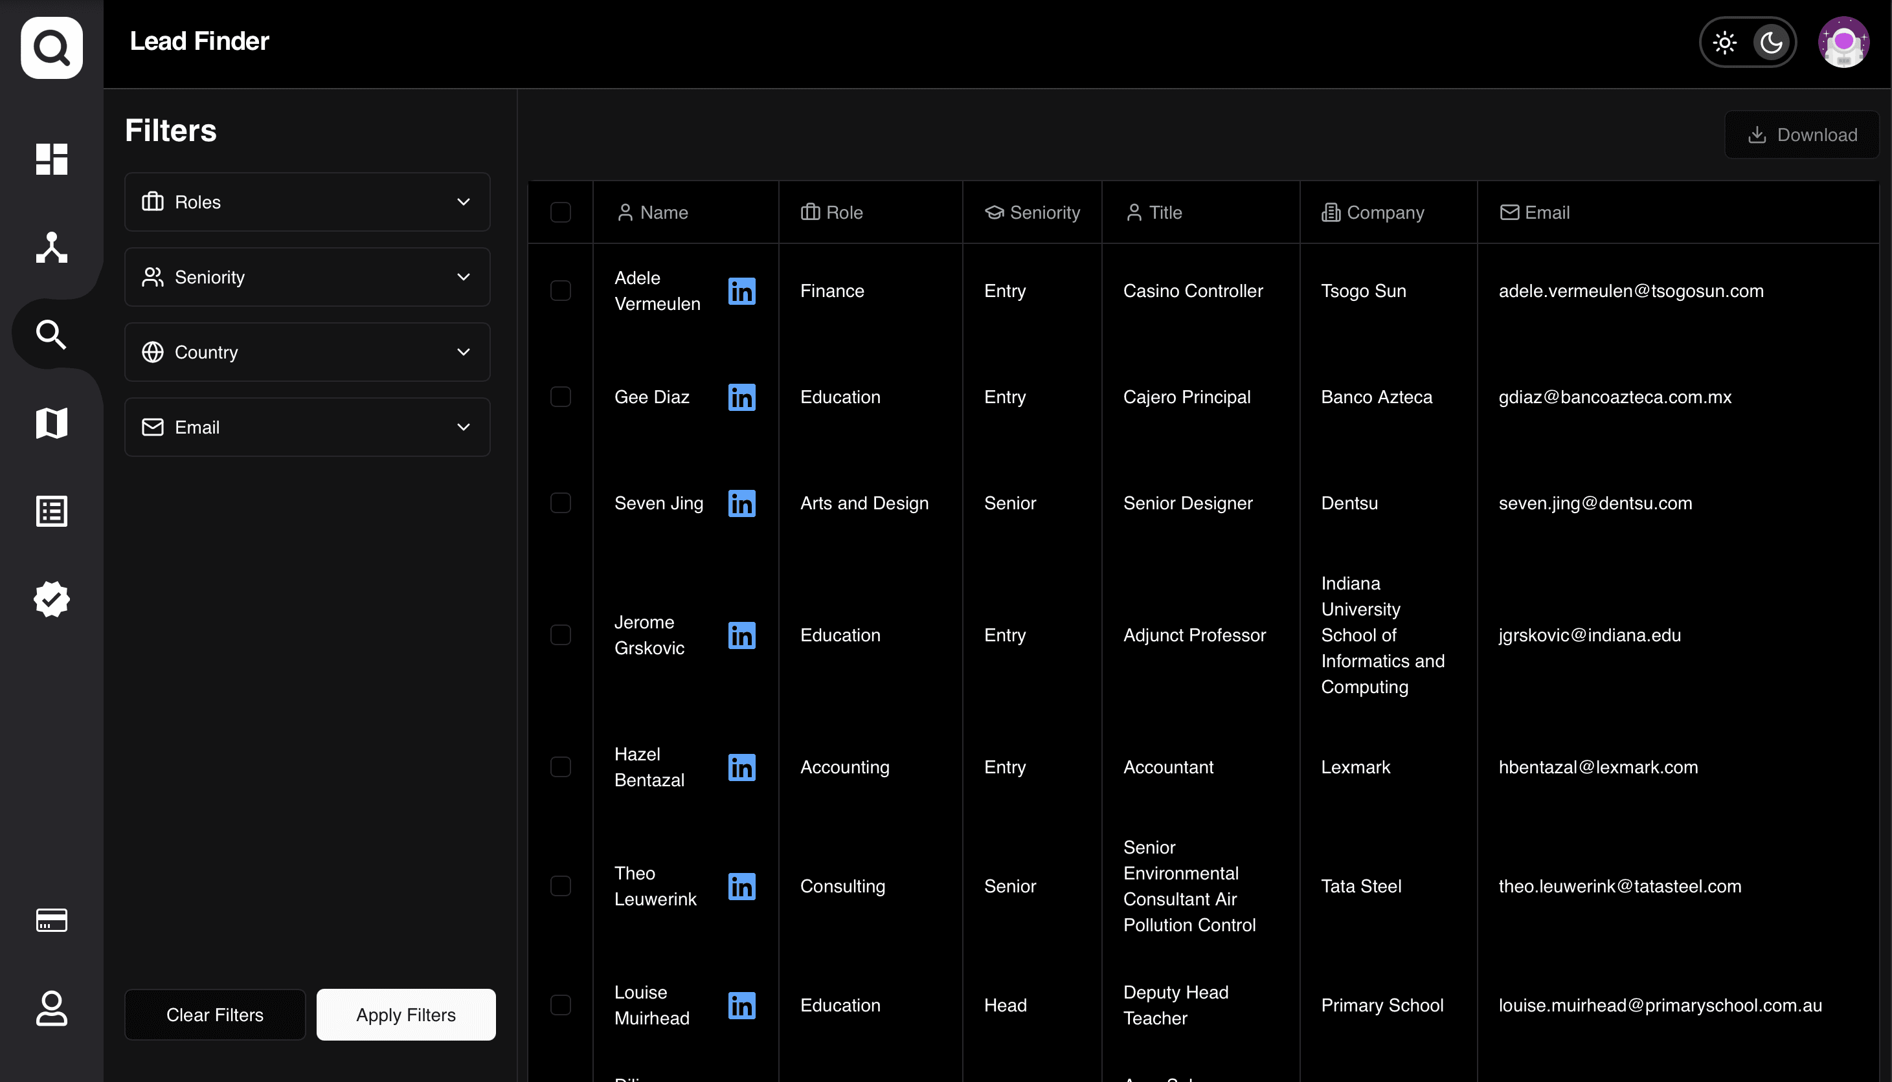
Task: Open the dashboard icon in sidebar
Action: point(51,159)
